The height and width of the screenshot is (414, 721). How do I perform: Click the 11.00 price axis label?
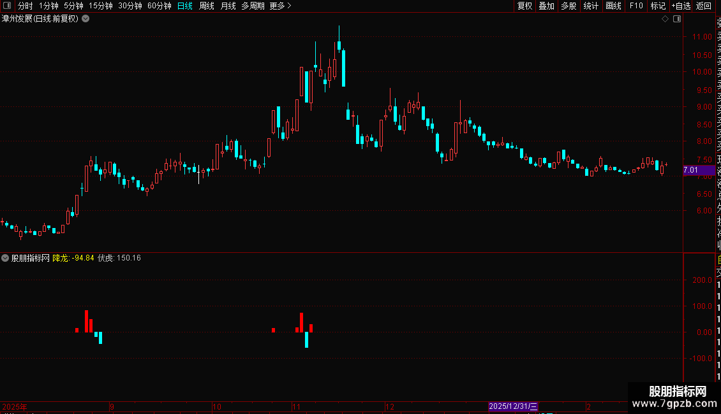click(x=702, y=37)
